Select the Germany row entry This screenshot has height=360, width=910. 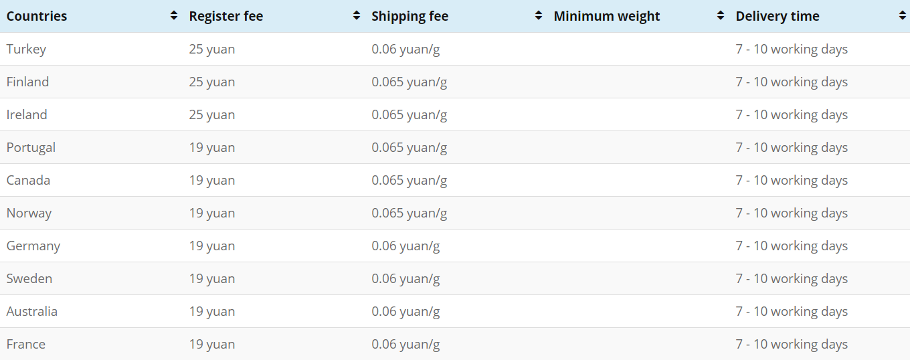point(455,246)
